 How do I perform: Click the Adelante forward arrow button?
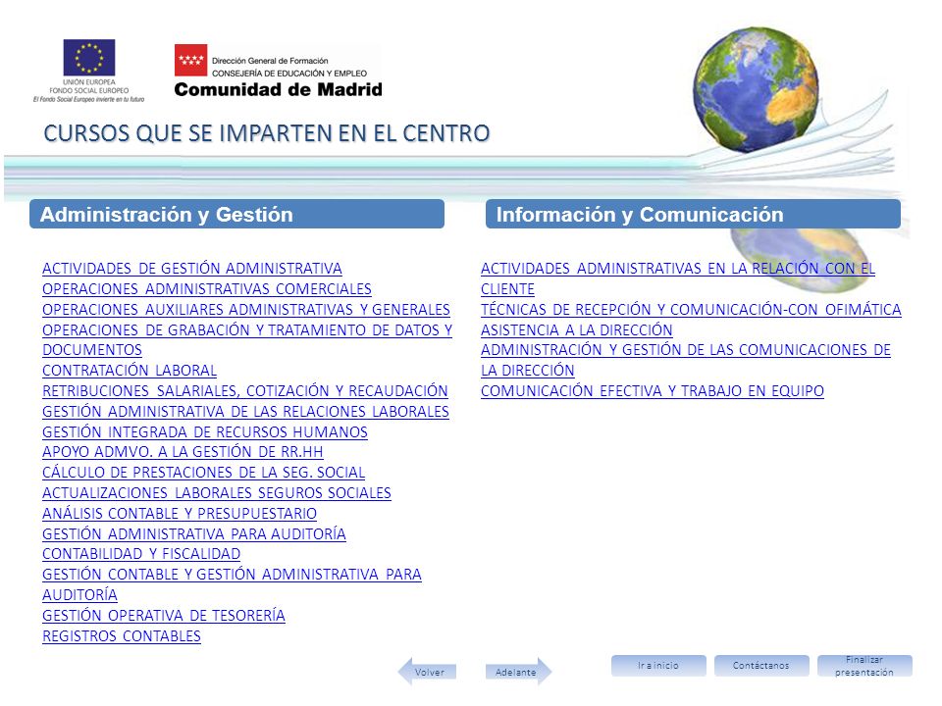pyautogui.click(x=518, y=671)
